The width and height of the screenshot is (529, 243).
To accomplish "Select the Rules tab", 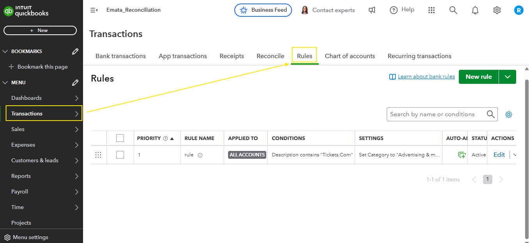I will (304, 56).
